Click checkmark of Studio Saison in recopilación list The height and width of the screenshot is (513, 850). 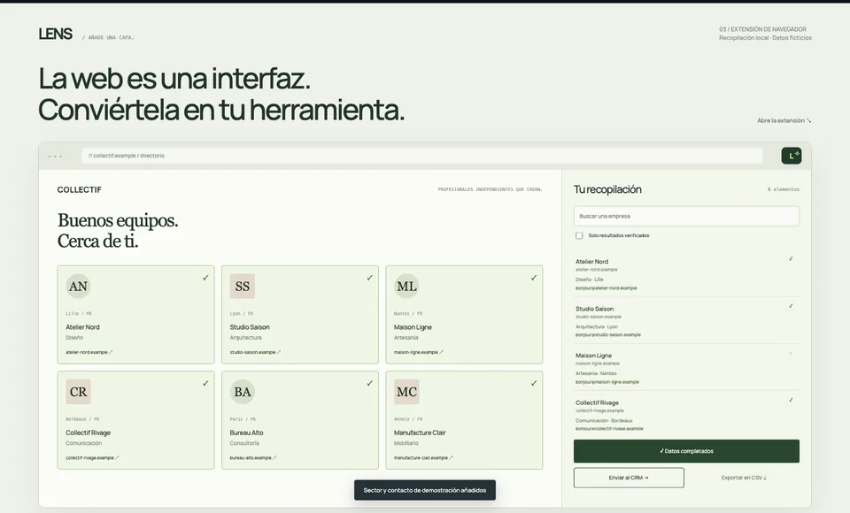click(x=791, y=306)
